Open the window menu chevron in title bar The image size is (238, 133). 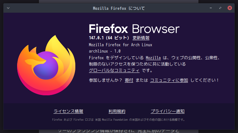(x=8, y=8)
